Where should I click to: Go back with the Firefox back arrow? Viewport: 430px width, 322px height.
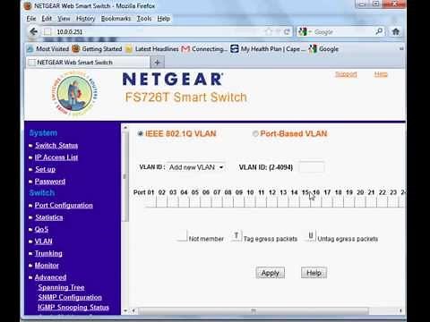tap(33, 31)
